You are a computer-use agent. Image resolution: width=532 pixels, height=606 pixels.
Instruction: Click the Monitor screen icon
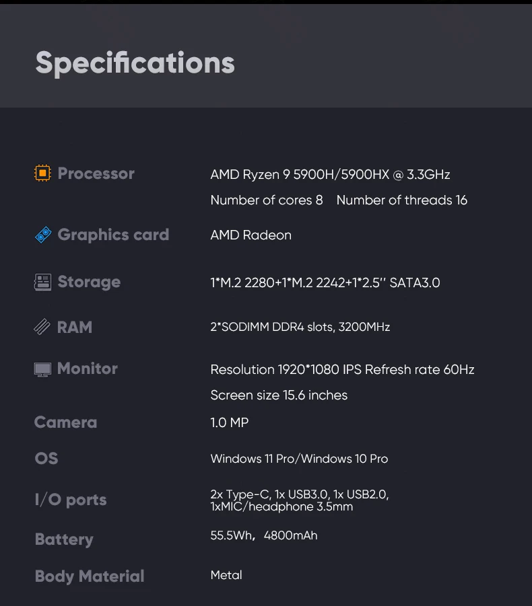pyautogui.click(x=42, y=369)
